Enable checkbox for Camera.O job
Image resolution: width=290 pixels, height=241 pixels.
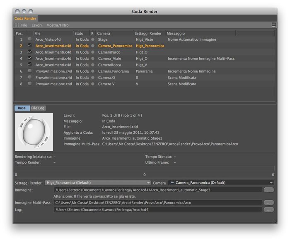point(29,77)
